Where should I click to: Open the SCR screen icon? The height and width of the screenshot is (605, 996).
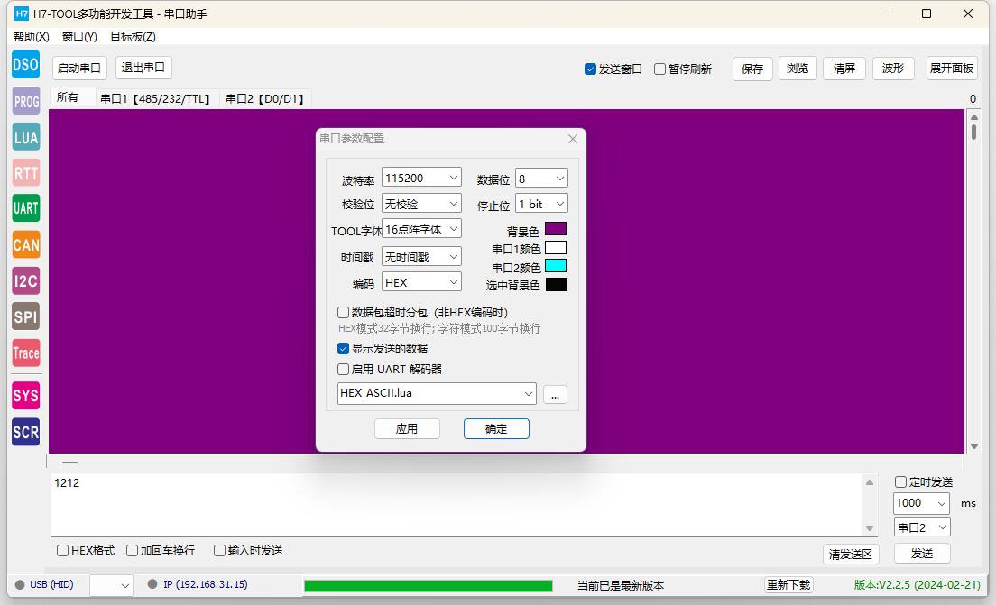tap(26, 432)
